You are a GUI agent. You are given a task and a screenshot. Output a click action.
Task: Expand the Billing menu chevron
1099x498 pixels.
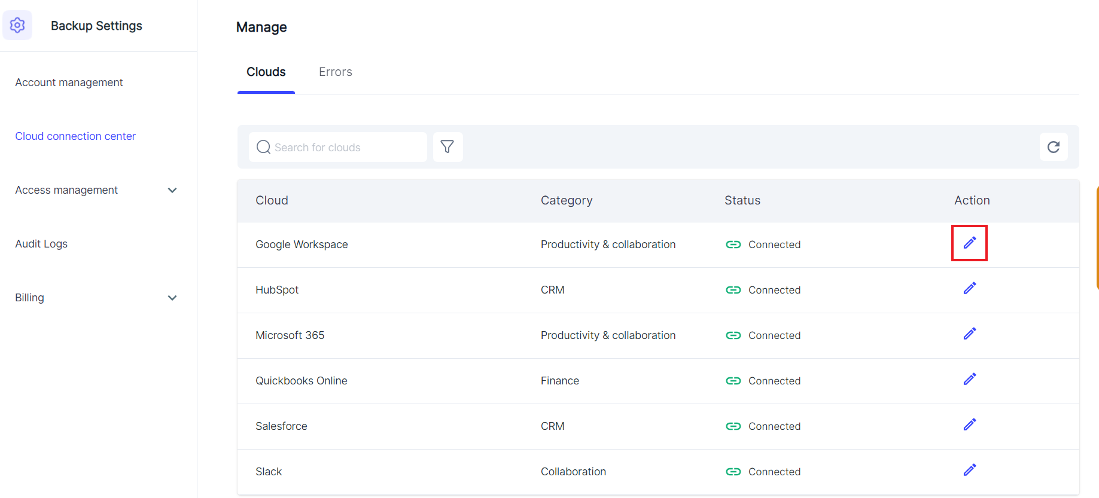pyautogui.click(x=172, y=298)
